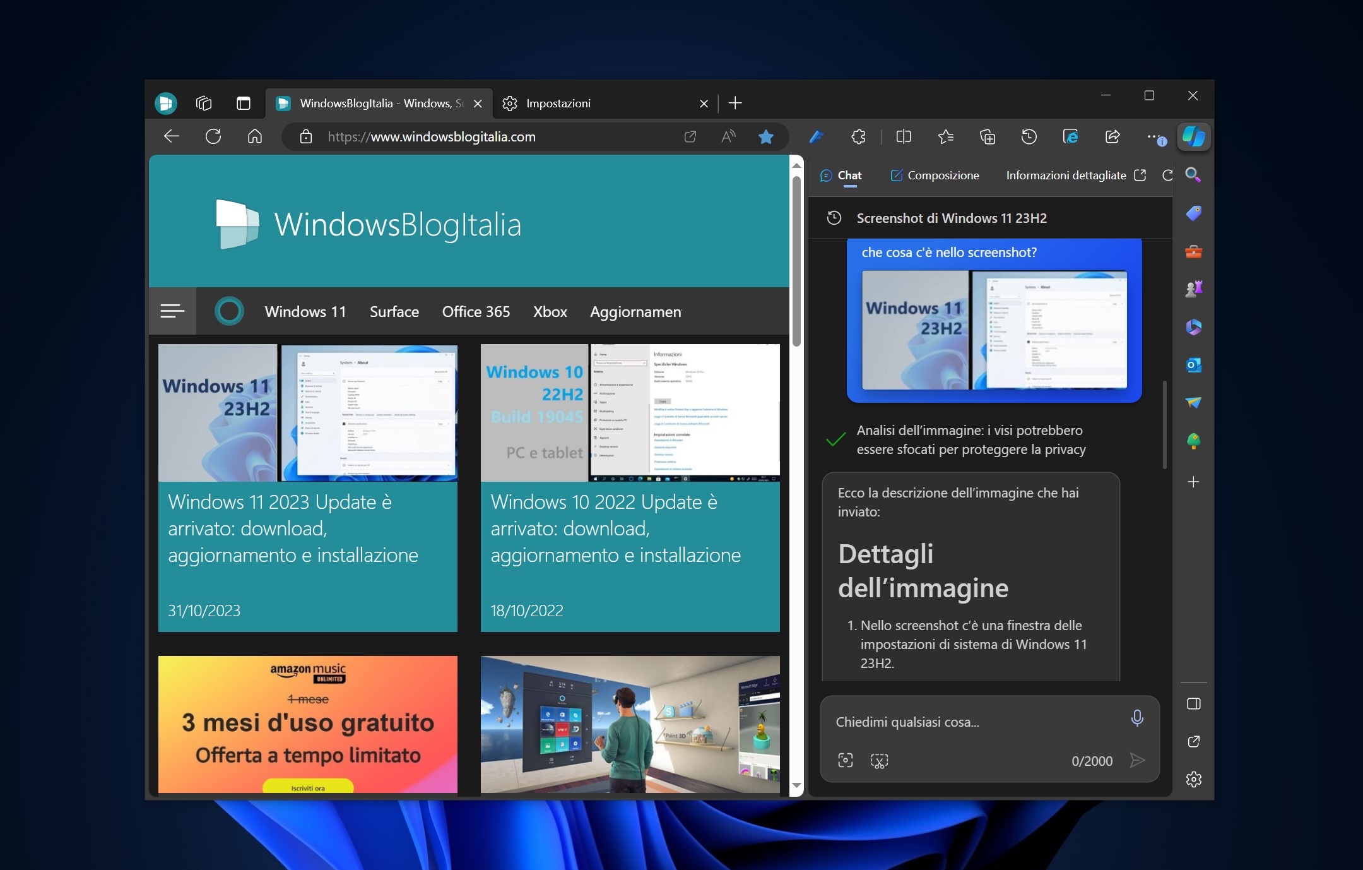Add an image with the visual search icon
1363x870 pixels.
tap(846, 760)
